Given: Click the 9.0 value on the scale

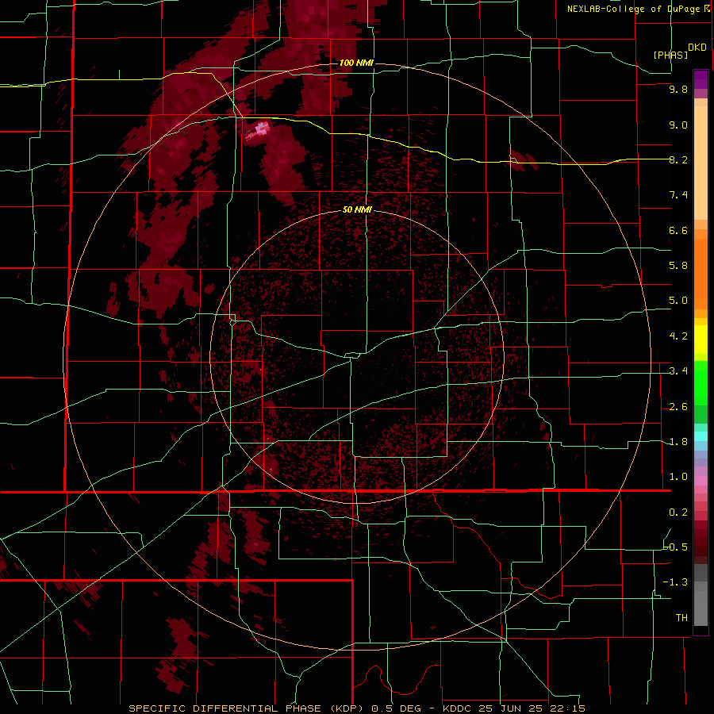Looking at the screenshot, I should [x=678, y=125].
